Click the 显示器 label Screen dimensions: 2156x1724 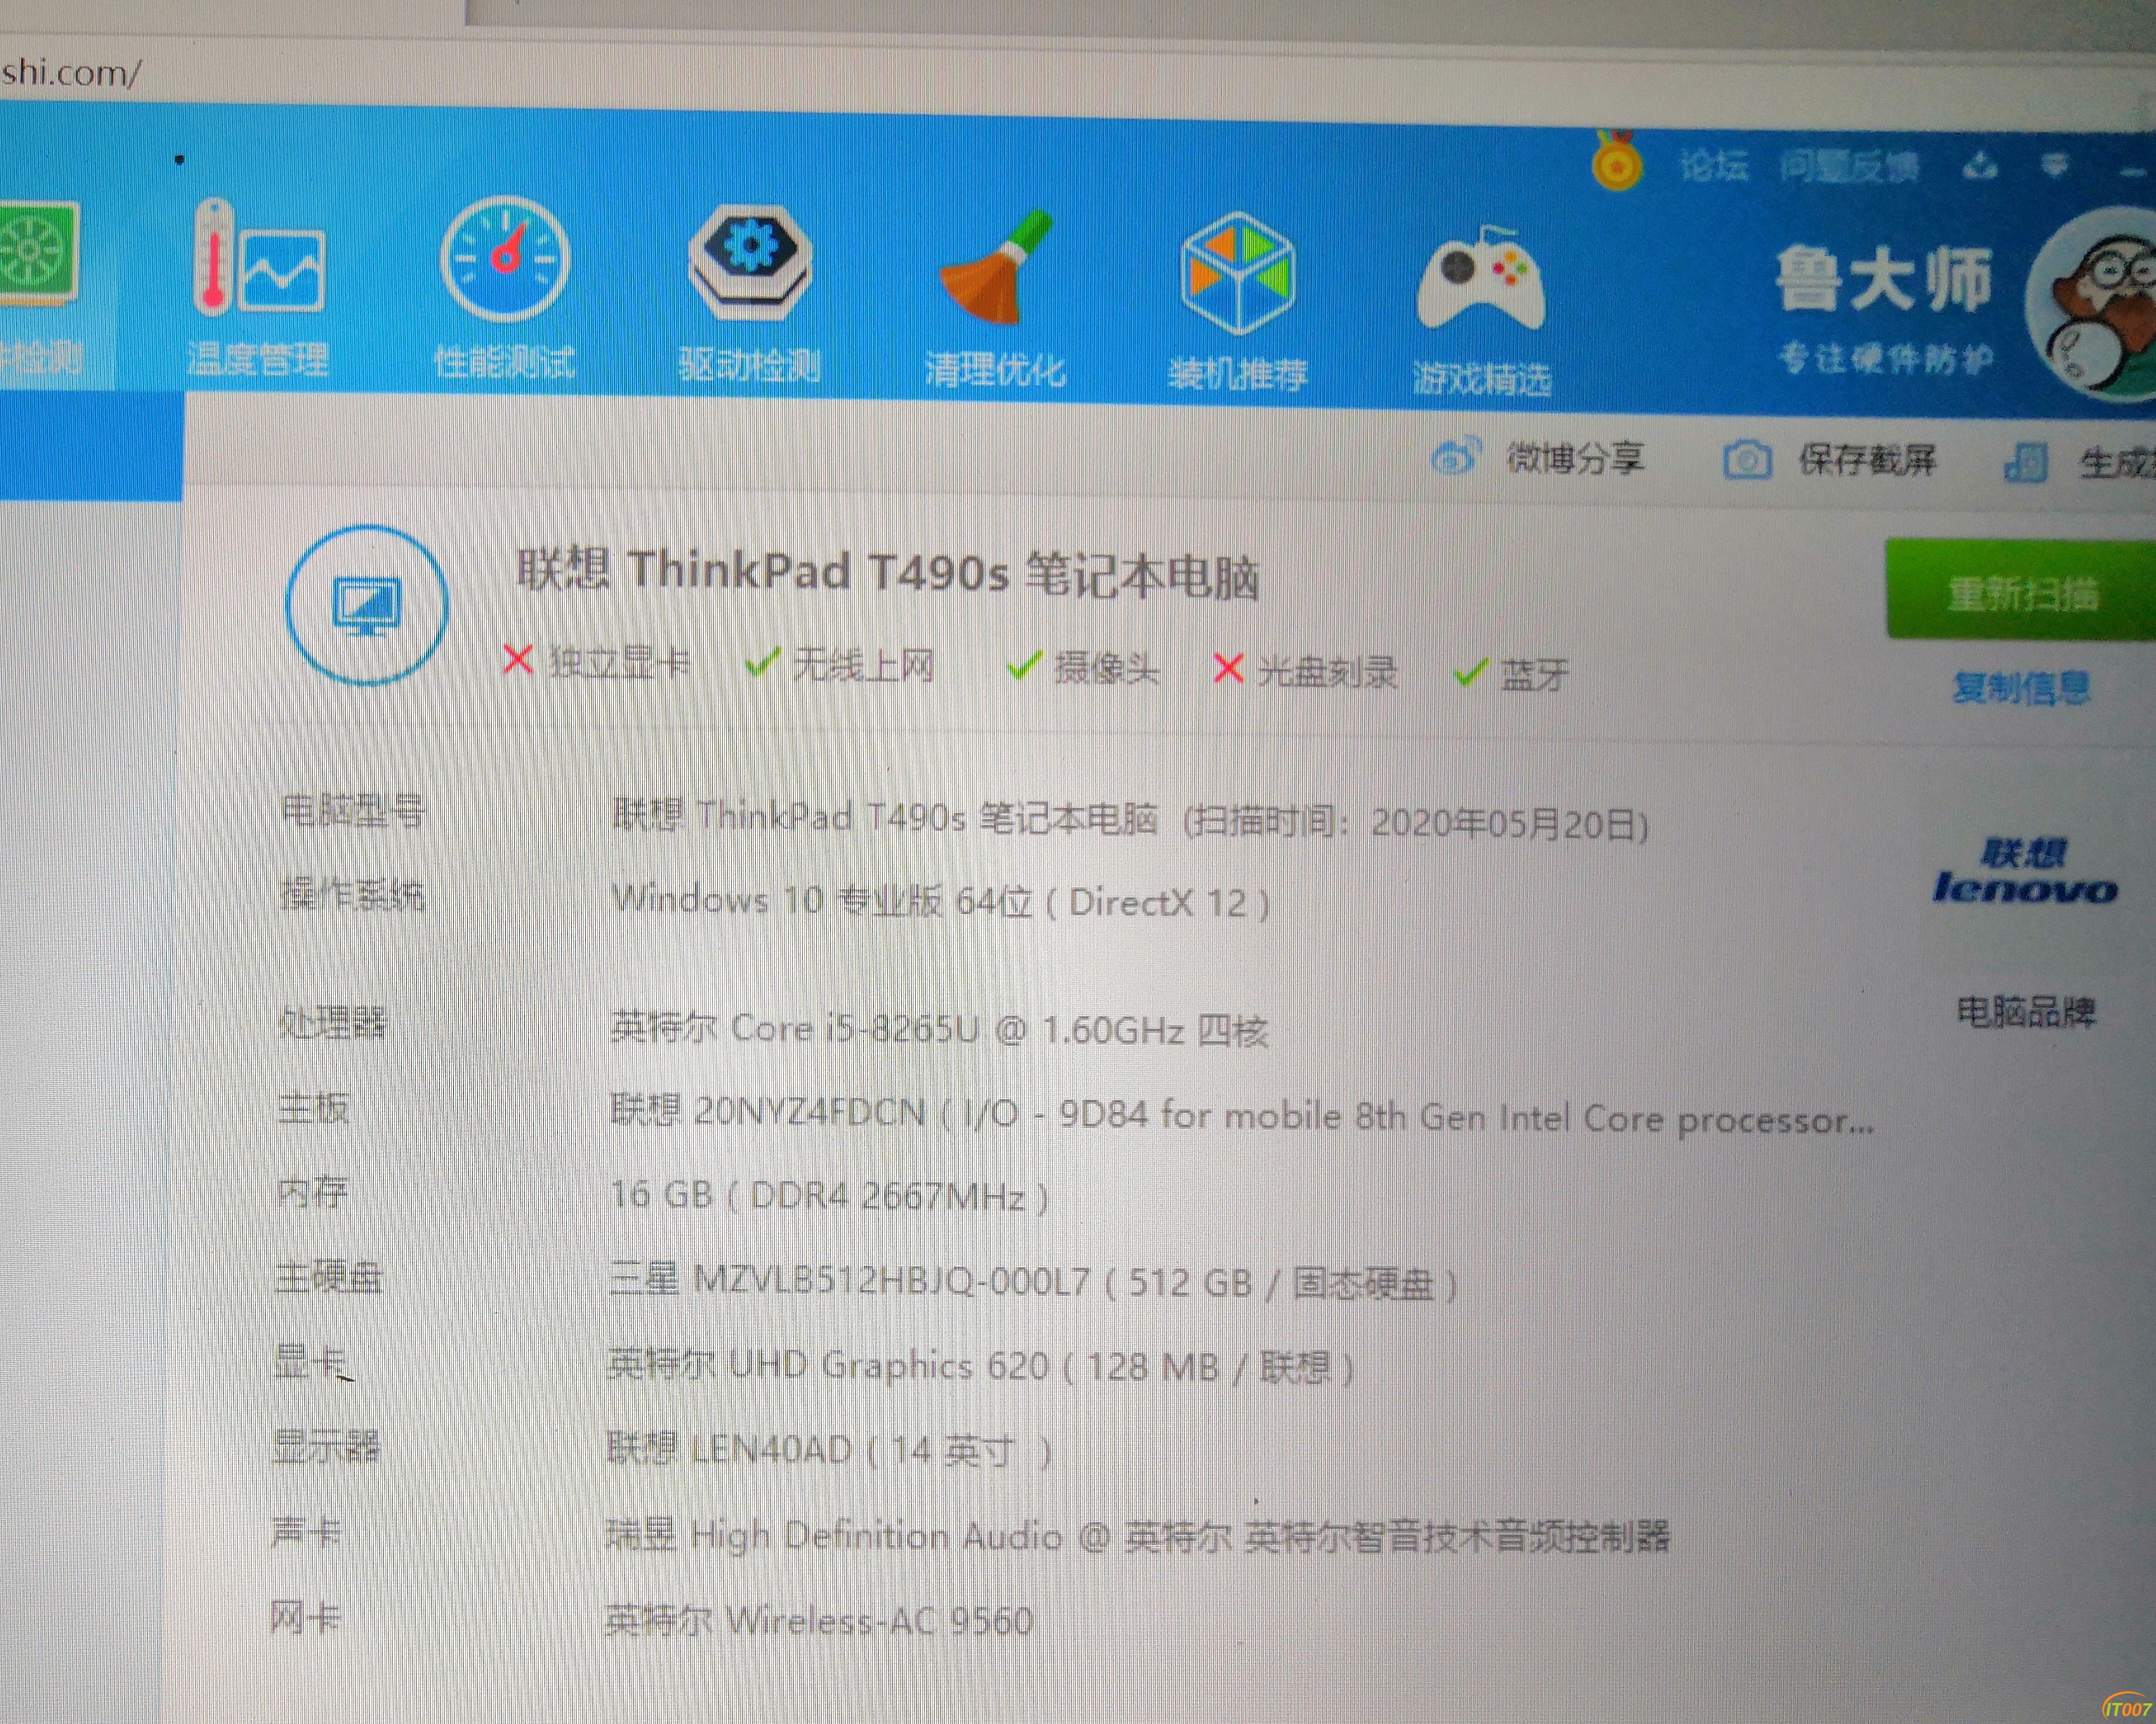point(327,1446)
